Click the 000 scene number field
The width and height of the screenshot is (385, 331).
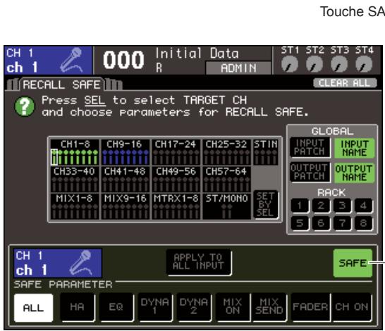tap(123, 61)
